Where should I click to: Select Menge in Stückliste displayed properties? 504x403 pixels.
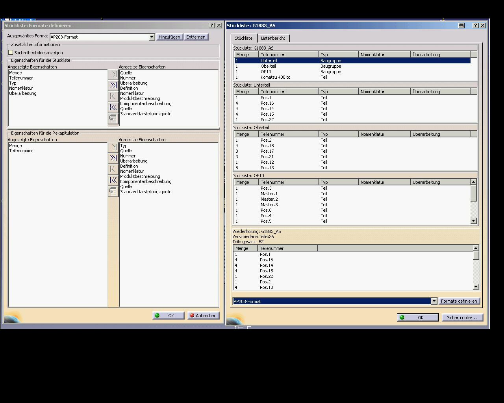click(16, 73)
